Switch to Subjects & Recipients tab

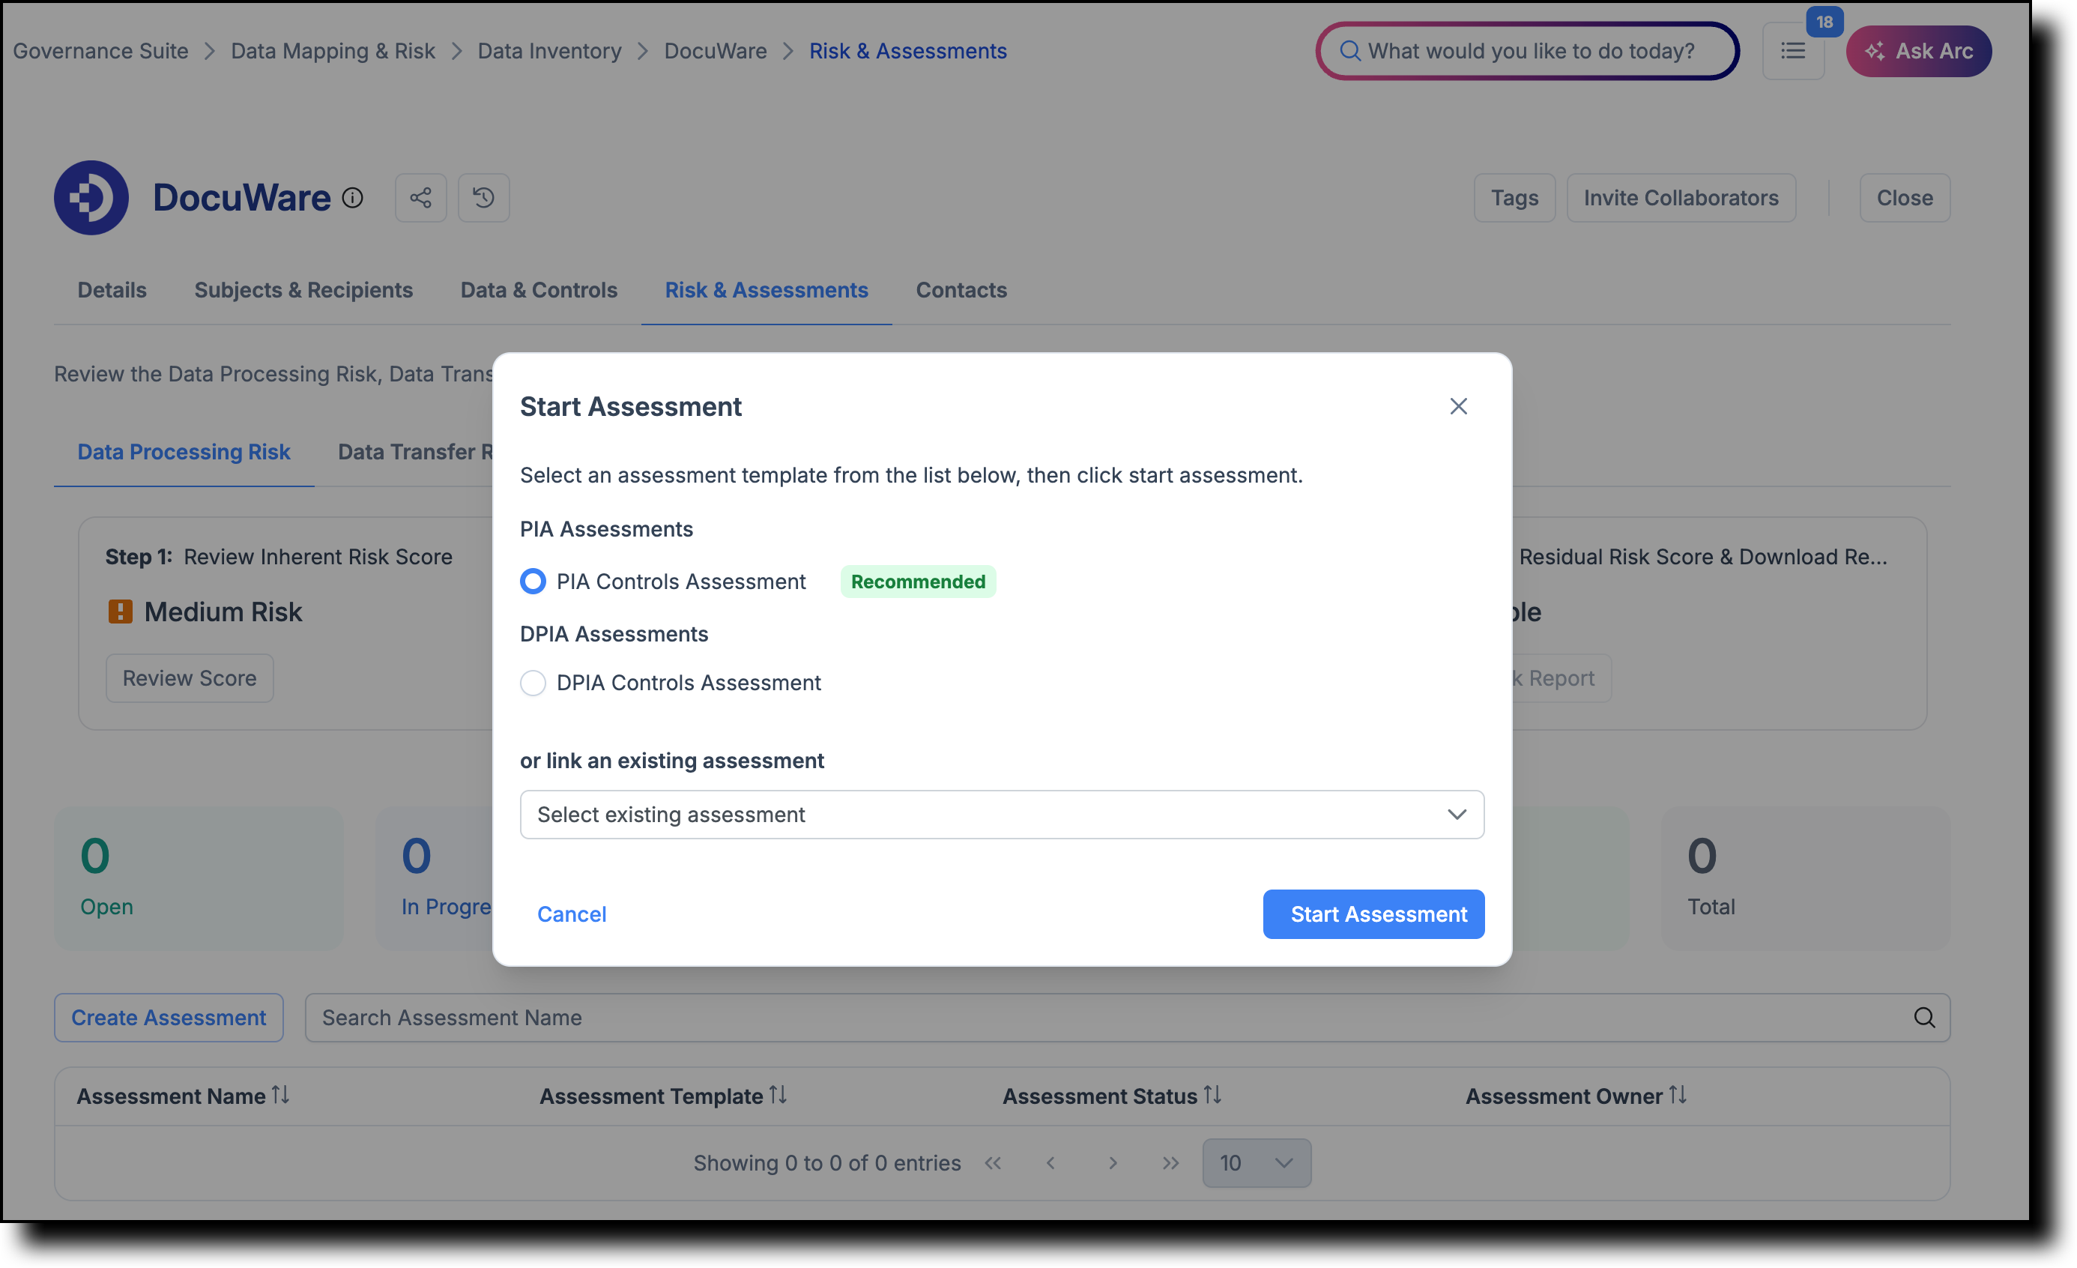point(303,290)
